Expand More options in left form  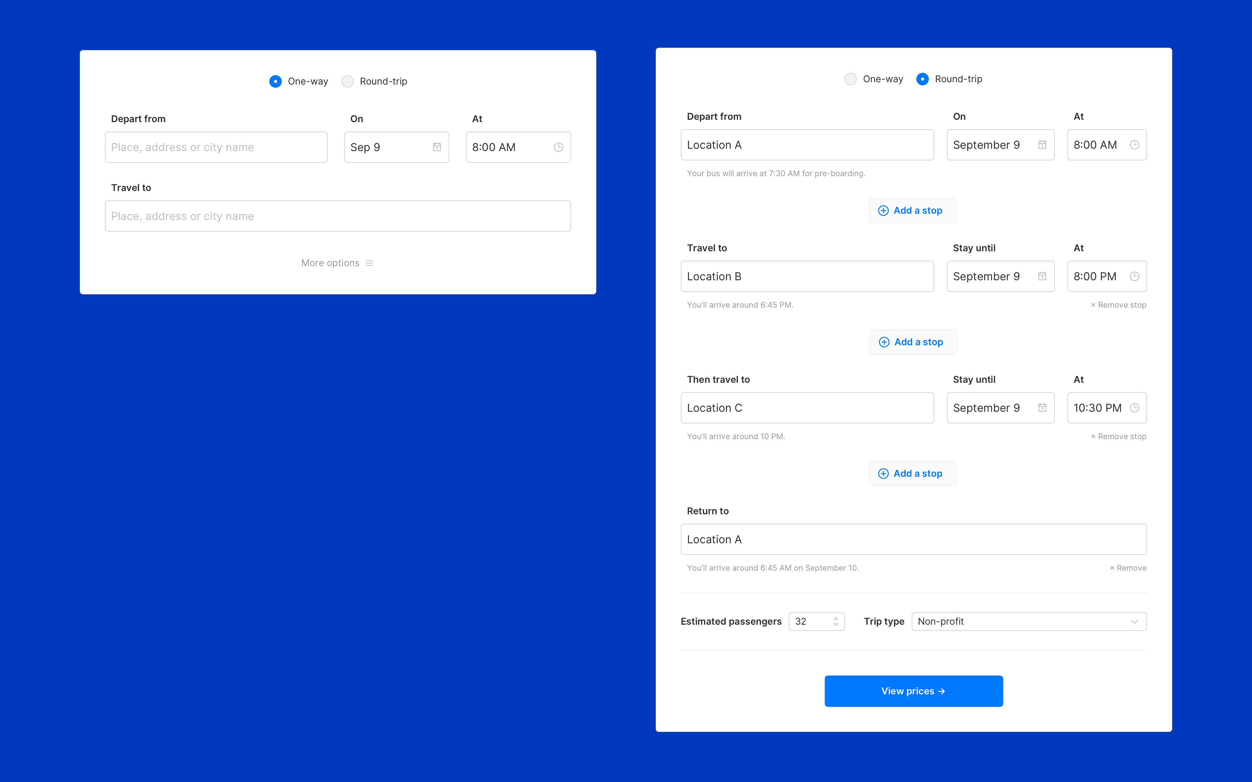click(x=331, y=263)
